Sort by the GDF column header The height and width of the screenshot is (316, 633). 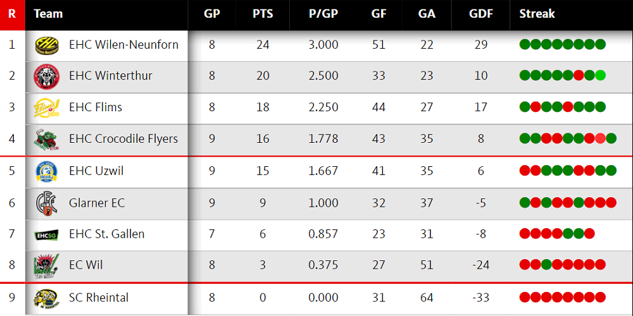click(x=481, y=14)
